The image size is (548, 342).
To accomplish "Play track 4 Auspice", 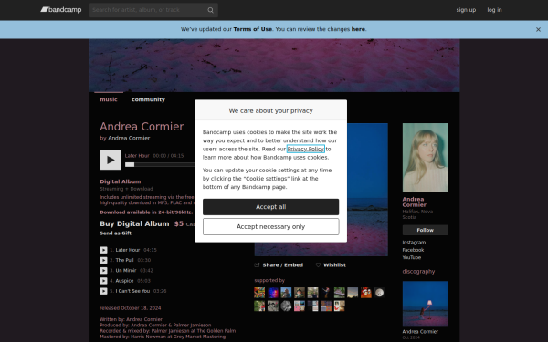I will 103,281.
